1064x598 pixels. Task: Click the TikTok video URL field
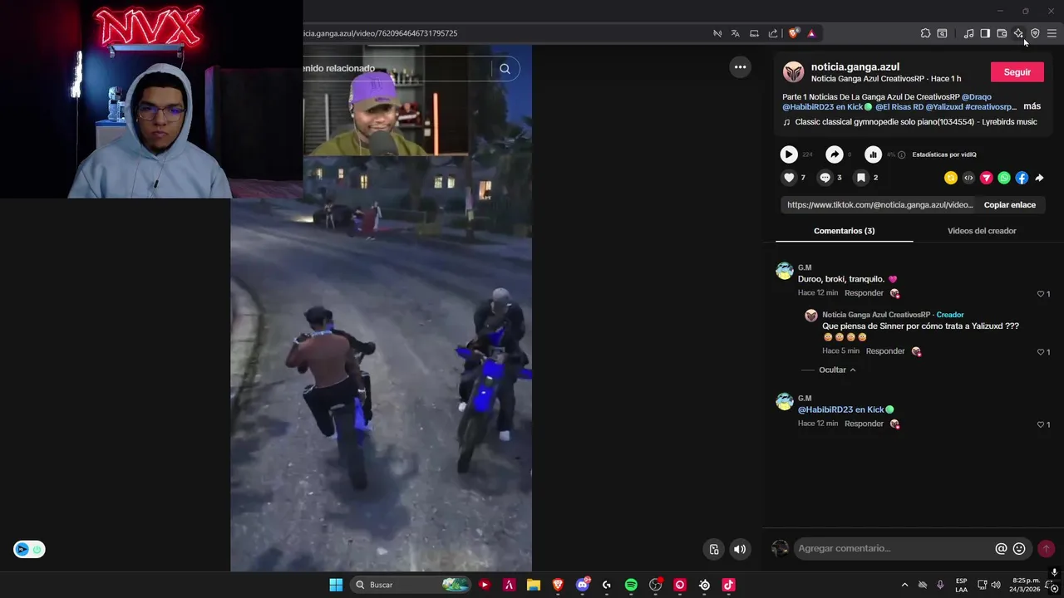tap(879, 205)
